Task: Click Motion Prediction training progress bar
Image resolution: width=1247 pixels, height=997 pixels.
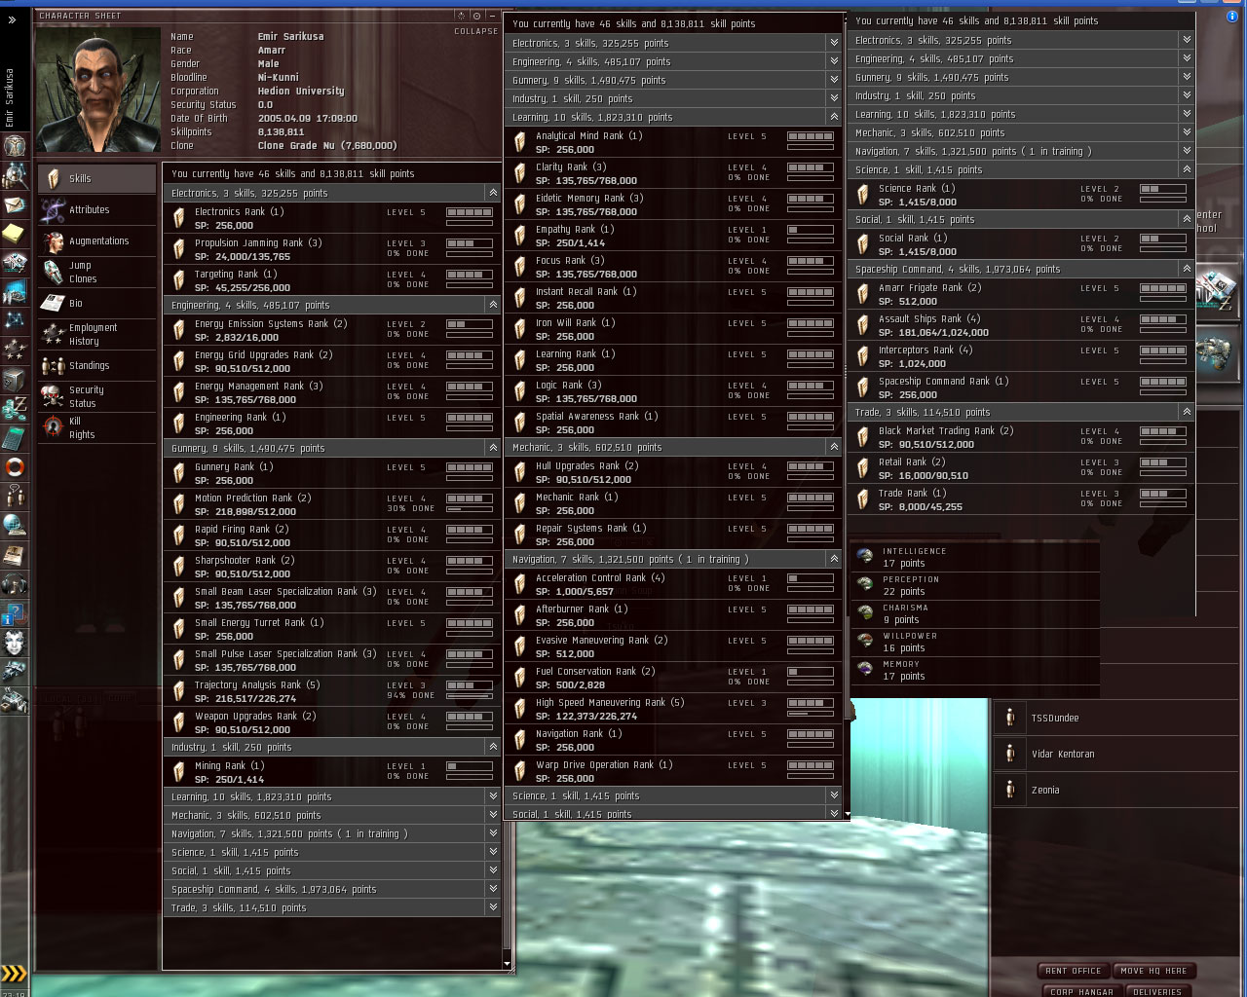Action: tap(470, 509)
